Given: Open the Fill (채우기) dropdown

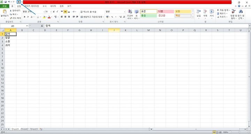Looking at the screenshot, I should pyautogui.click(x=222, y=14).
